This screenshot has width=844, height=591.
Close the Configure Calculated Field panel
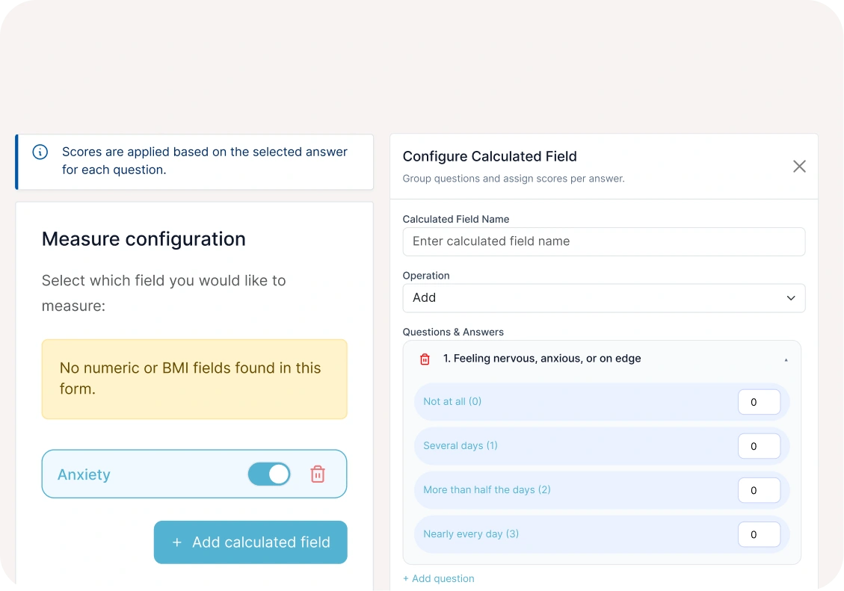pyautogui.click(x=799, y=167)
